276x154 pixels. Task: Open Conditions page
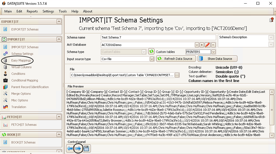coord(18,74)
